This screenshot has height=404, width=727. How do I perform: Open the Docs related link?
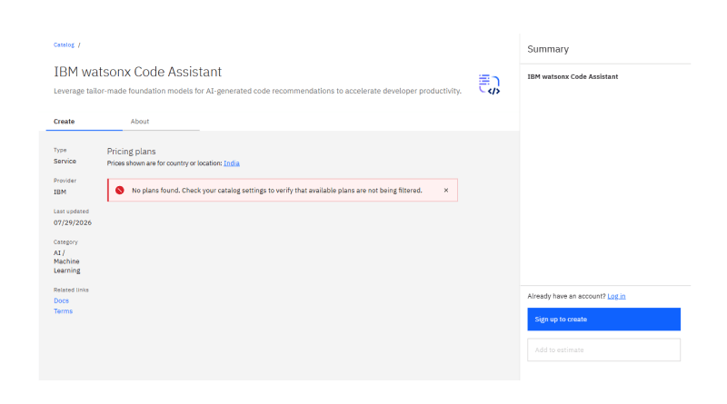click(x=61, y=301)
